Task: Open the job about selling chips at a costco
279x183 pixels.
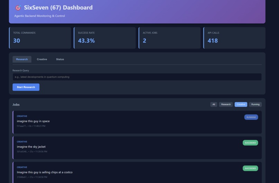Action: click(x=137, y=173)
